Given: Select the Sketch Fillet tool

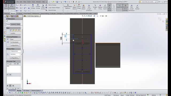Looking at the screenshot, I should pos(25,11).
